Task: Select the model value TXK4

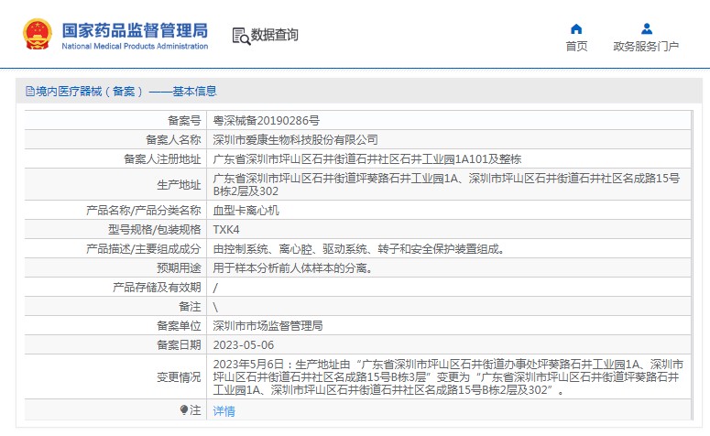Action: click(226, 230)
